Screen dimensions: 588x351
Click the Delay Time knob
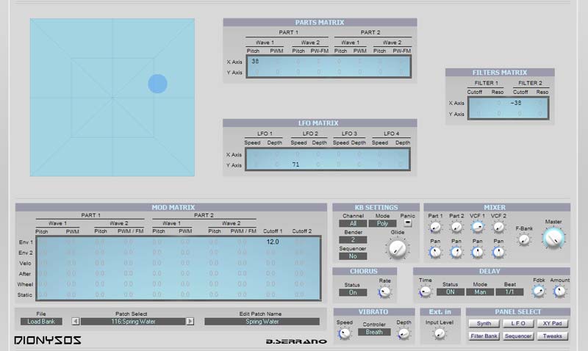coord(425,292)
